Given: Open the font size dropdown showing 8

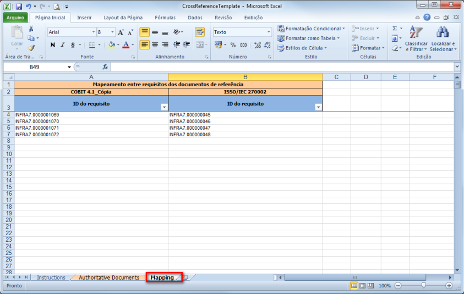Looking at the screenshot, I should coord(112,32).
